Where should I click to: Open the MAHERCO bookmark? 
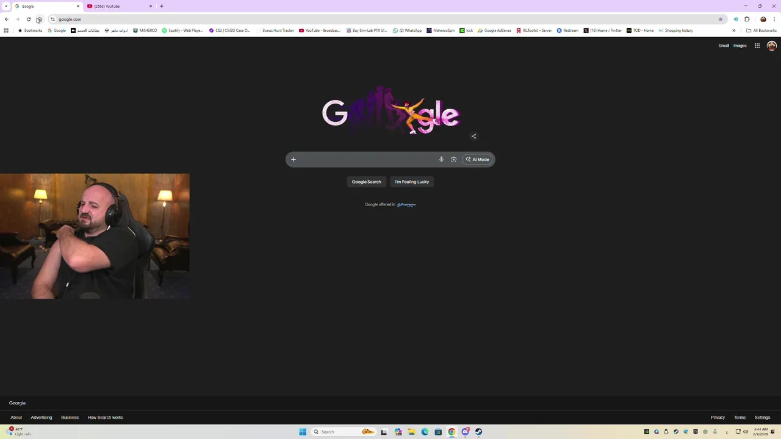[x=145, y=30]
